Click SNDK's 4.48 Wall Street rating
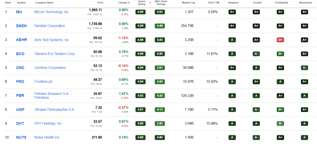 point(160,26)
